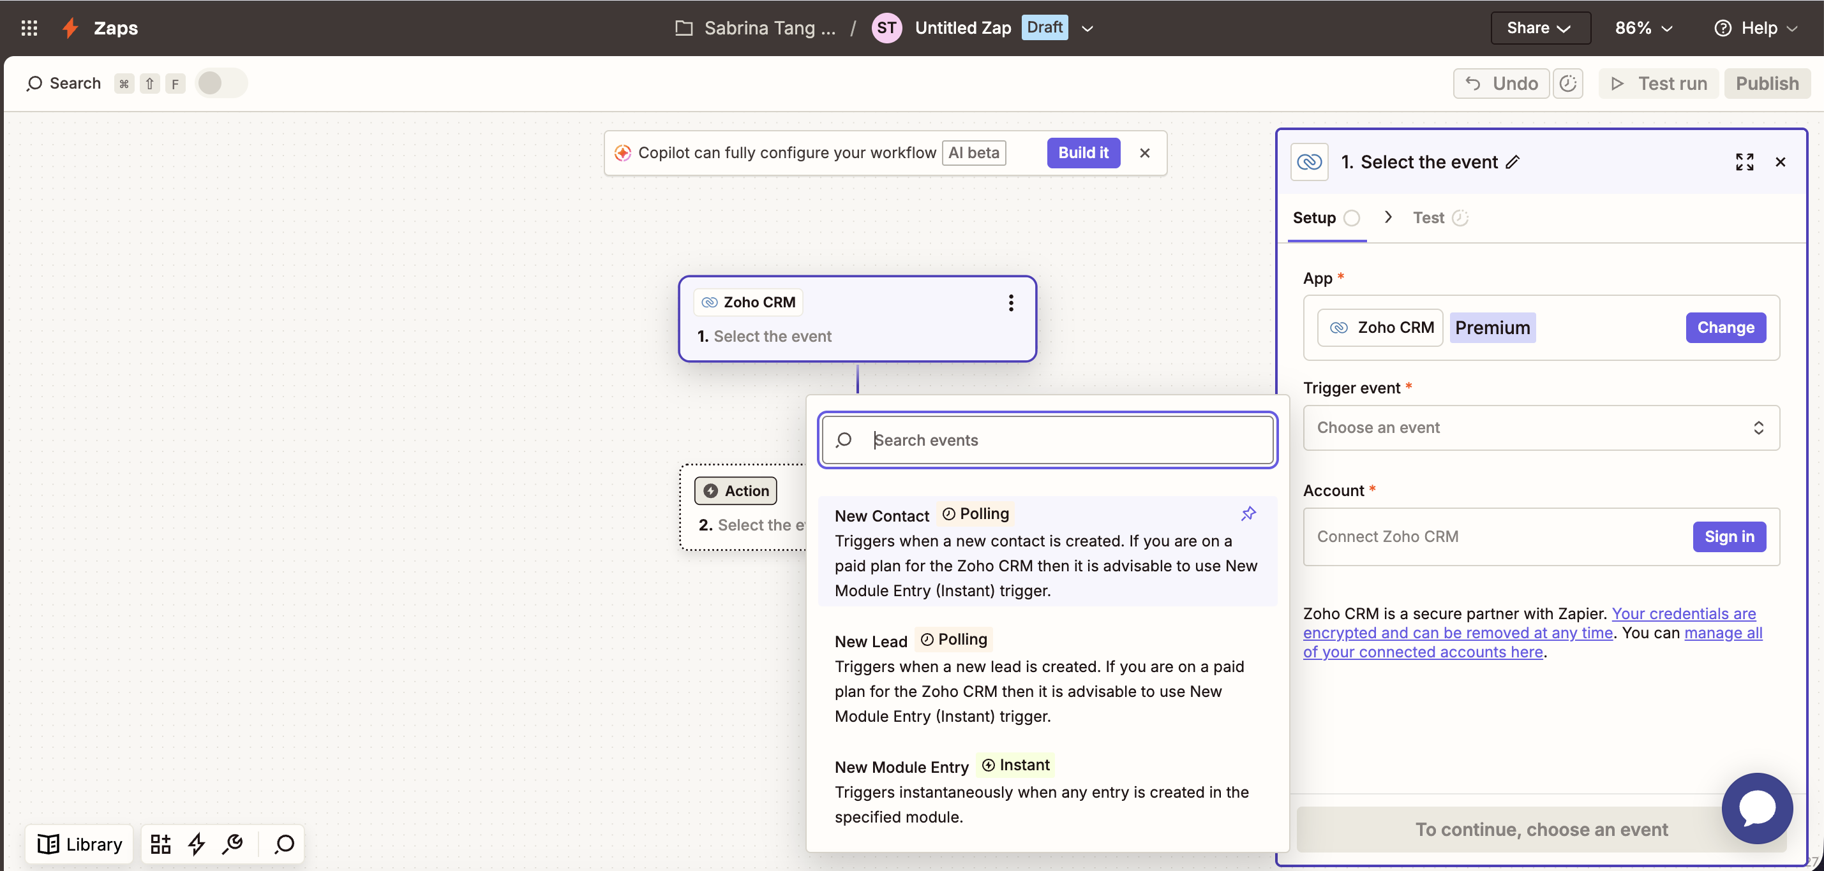The image size is (1824, 871).
Task: Choose the New Lead polling trigger
Action: click(1047, 677)
